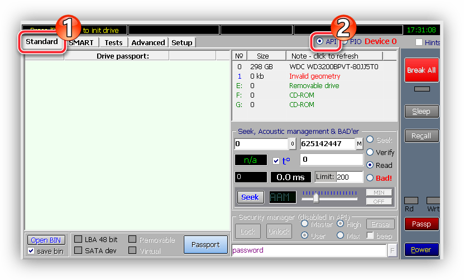This screenshot has width=464, height=280.
Task: Click the clock display 17:31:08
Action: pos(422,30)
